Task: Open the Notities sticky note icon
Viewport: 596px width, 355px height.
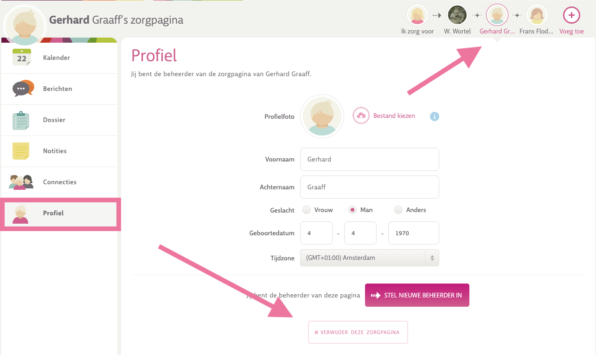Action: [x=21, y=151]
